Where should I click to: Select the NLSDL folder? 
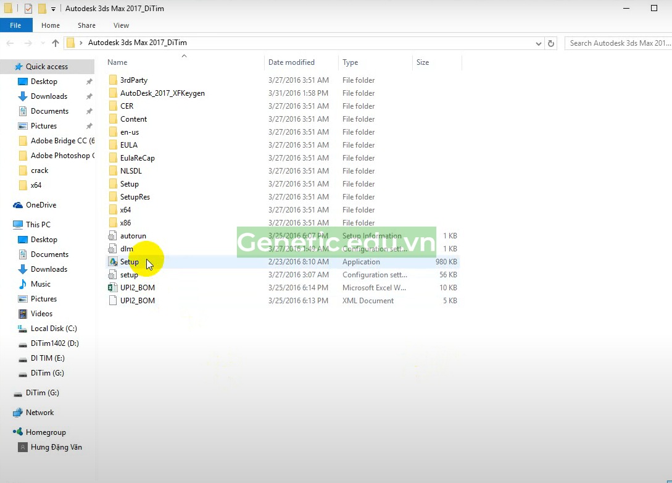(x=131, y=170)
